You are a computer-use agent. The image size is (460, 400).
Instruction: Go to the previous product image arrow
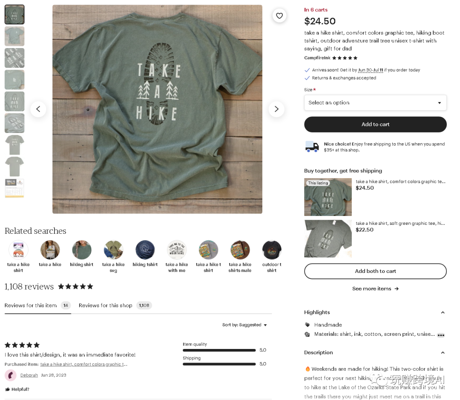pos(38,109)
